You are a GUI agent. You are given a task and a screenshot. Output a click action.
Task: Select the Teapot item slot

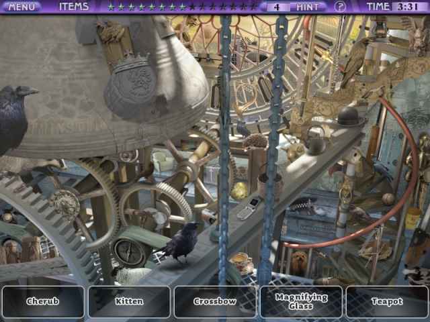tap(387, 301)
